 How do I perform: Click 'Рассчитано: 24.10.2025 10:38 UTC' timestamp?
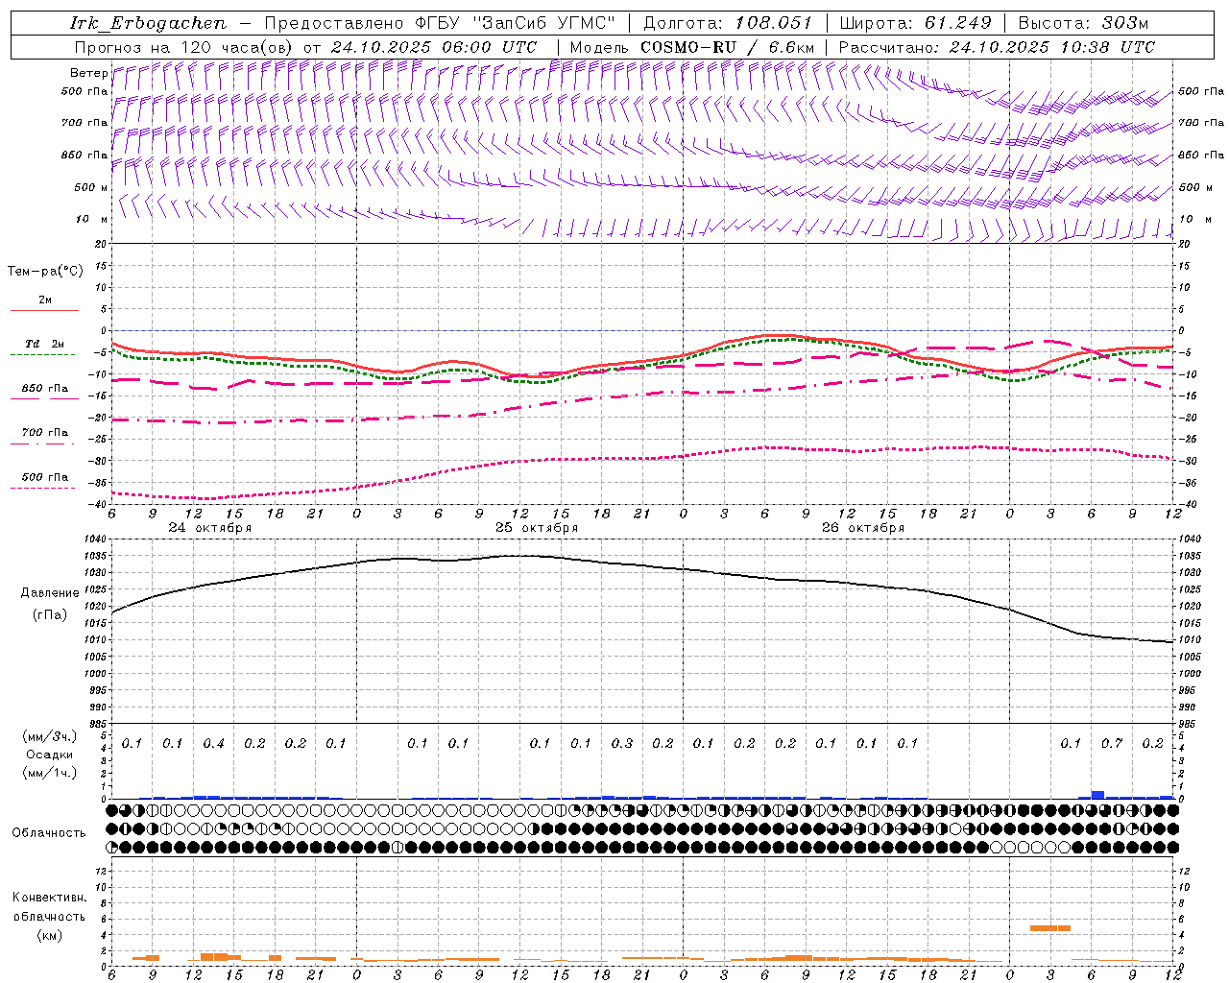[x=997, y=47]
